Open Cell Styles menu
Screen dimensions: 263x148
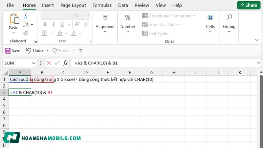157,34
